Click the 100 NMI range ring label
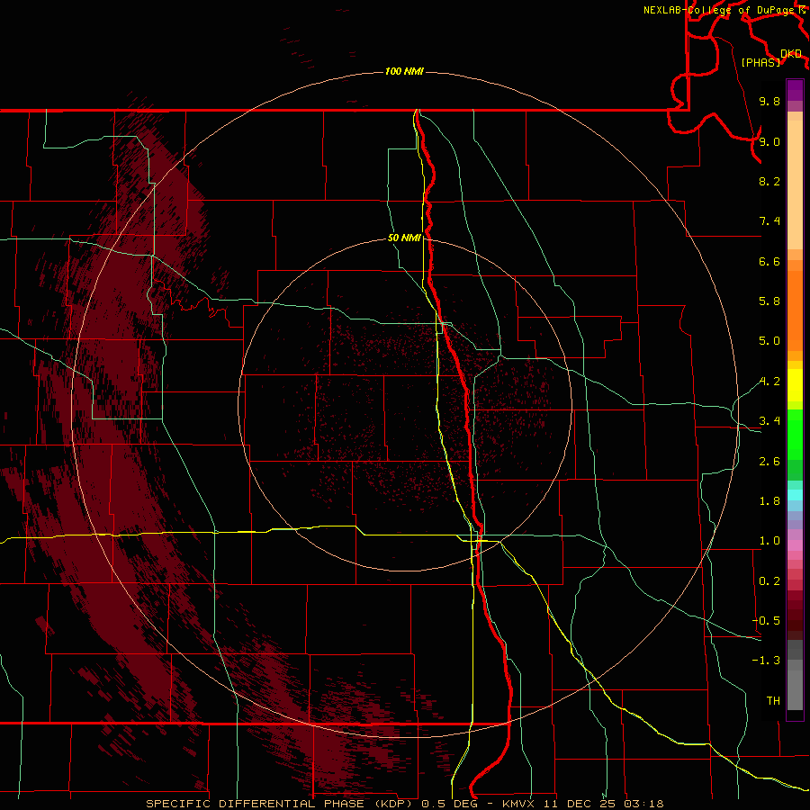Viewport: 810px width, 810px height. tap(404, 71)
